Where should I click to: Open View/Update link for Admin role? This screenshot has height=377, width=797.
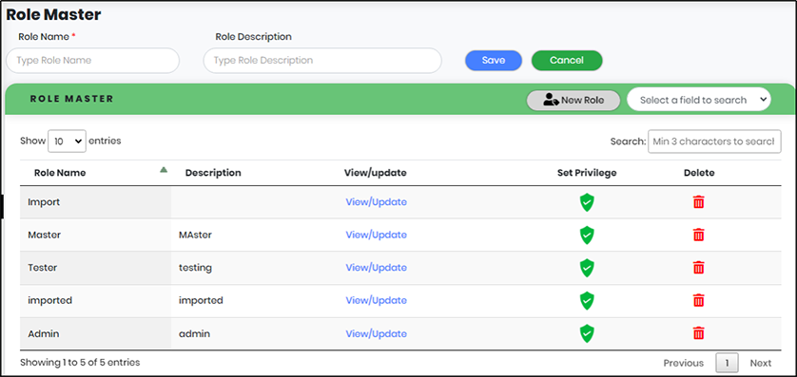376,333
